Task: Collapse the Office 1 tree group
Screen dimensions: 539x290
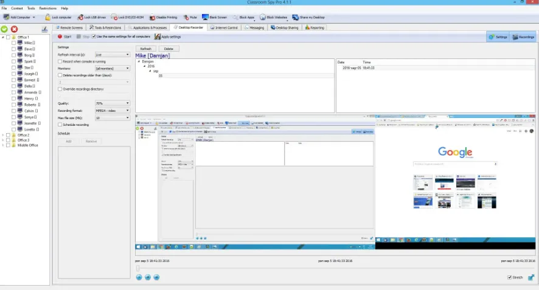Action: [x=3, y=37]
